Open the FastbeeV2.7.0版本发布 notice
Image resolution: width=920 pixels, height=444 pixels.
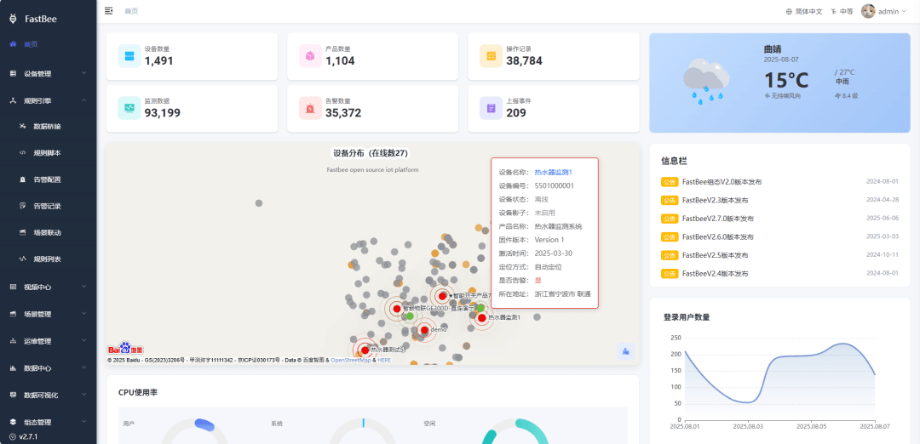(717, 219)
